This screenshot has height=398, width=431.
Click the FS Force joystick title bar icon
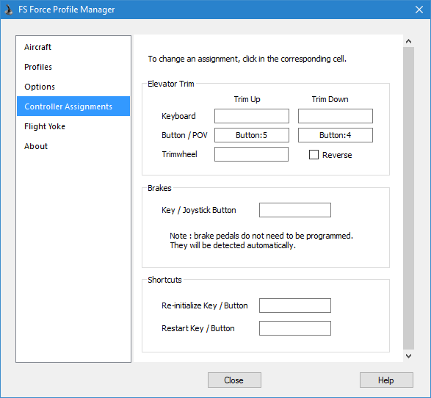point(9,10)
